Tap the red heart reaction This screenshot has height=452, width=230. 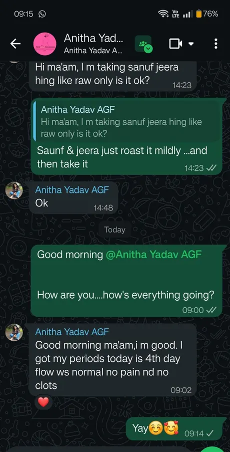coord(43,402)
